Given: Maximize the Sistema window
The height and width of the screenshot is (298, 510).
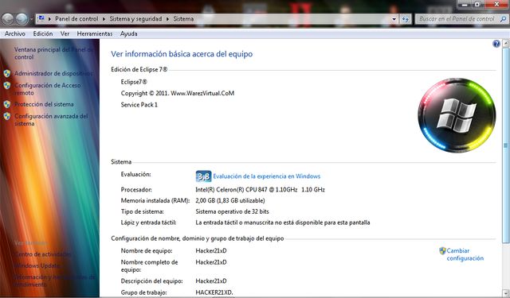Looking at the screenshot, I should [478, 4].
